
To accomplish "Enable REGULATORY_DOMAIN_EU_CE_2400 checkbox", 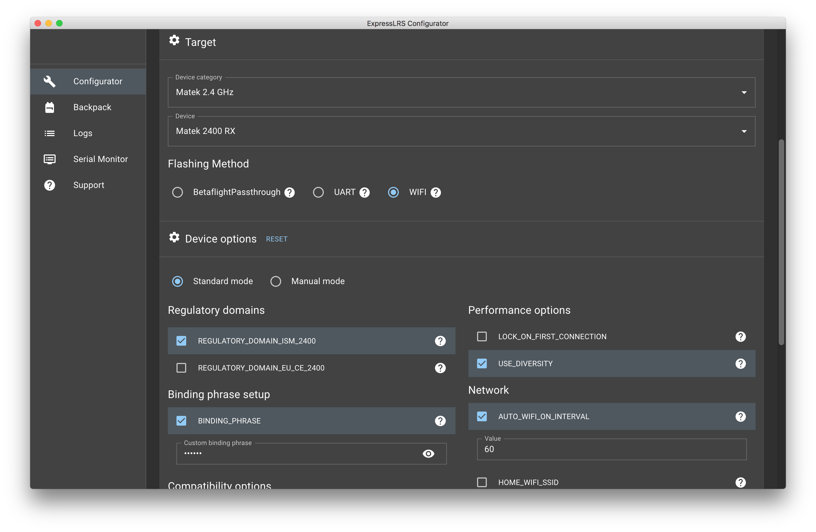I will [x=181, y=368].
